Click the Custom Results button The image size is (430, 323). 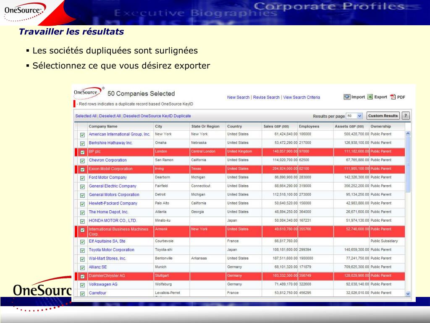[383, 116]
